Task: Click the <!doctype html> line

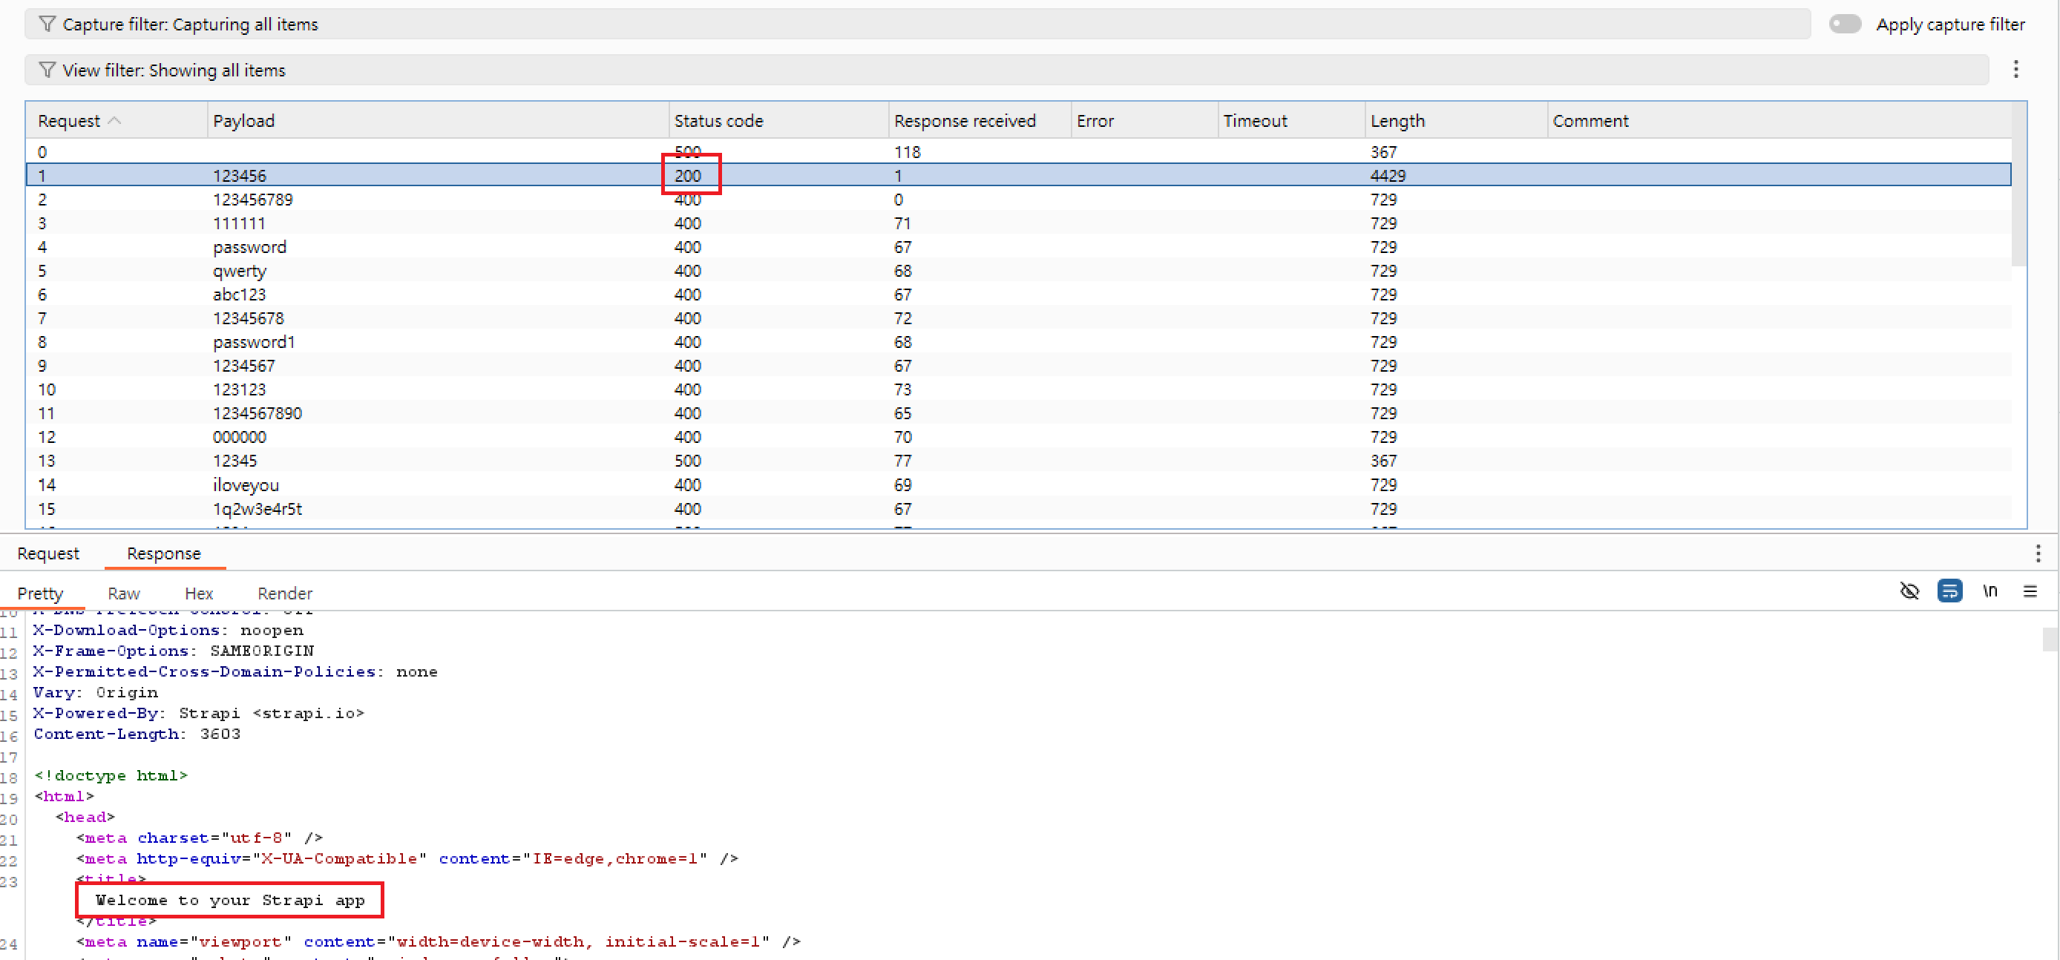Action: pos(111,775)
